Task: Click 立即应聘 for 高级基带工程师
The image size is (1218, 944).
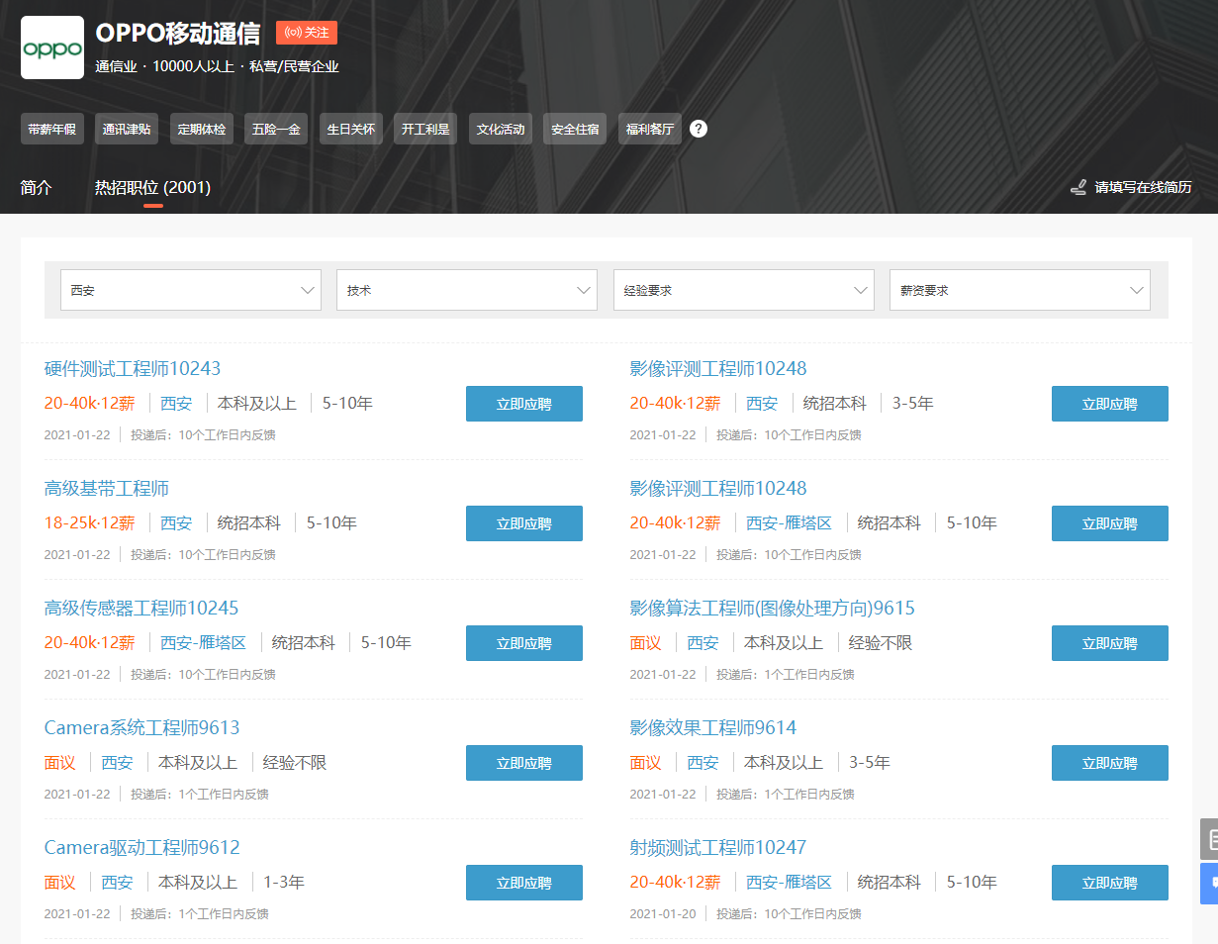Action: [x=523, y=523]
